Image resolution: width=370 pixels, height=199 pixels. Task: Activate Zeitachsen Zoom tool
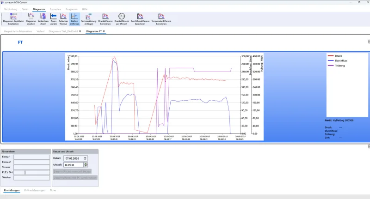point(43,19)
